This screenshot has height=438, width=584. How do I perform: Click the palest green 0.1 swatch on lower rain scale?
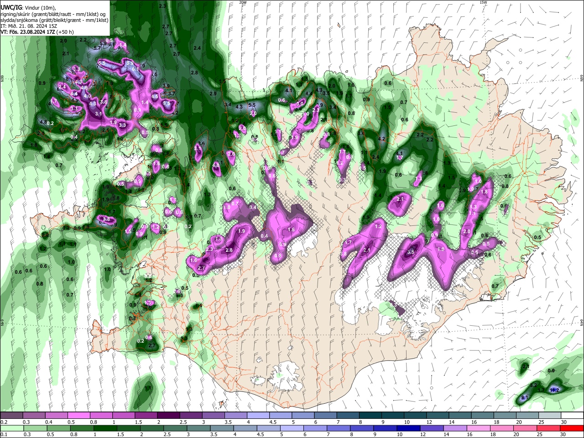(12, 428)
